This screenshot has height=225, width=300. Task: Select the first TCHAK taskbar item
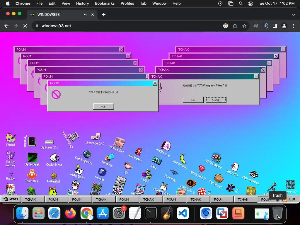(33, 199)
